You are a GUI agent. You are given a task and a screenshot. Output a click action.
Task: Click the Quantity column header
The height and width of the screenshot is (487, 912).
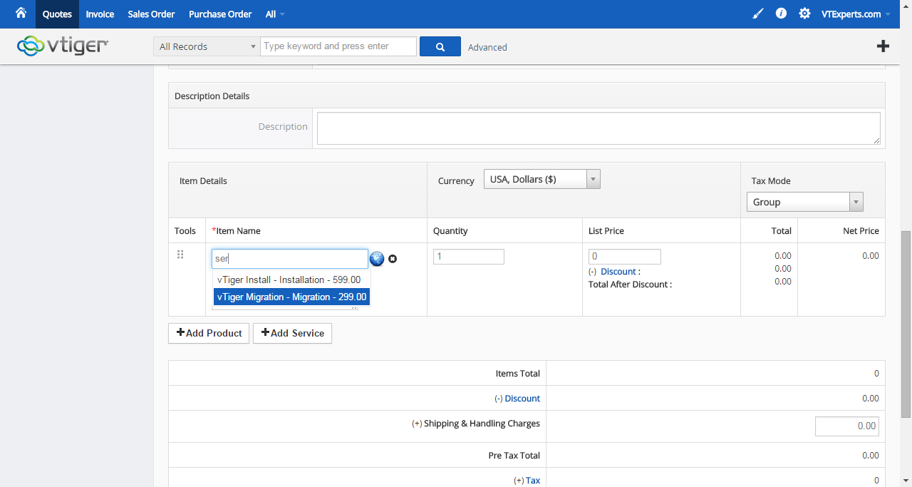click(x=450, y=231)
